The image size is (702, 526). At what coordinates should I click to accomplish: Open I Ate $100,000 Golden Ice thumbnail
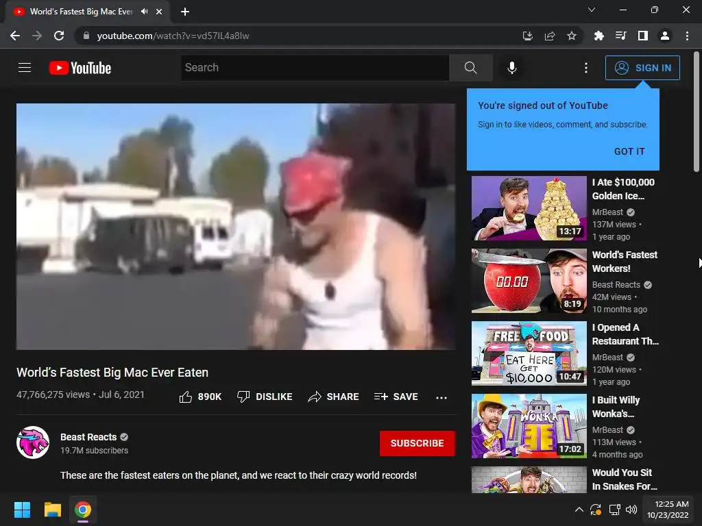tap(529, 208)
